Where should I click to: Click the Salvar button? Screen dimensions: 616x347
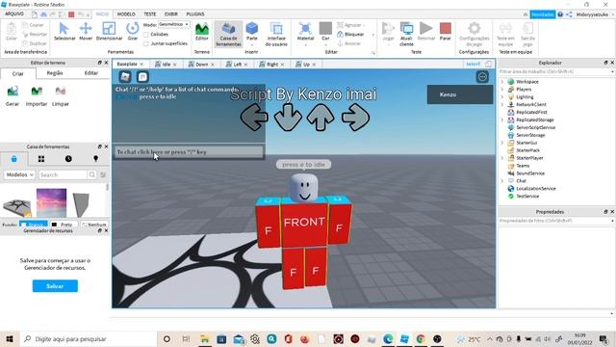(55, 286)
